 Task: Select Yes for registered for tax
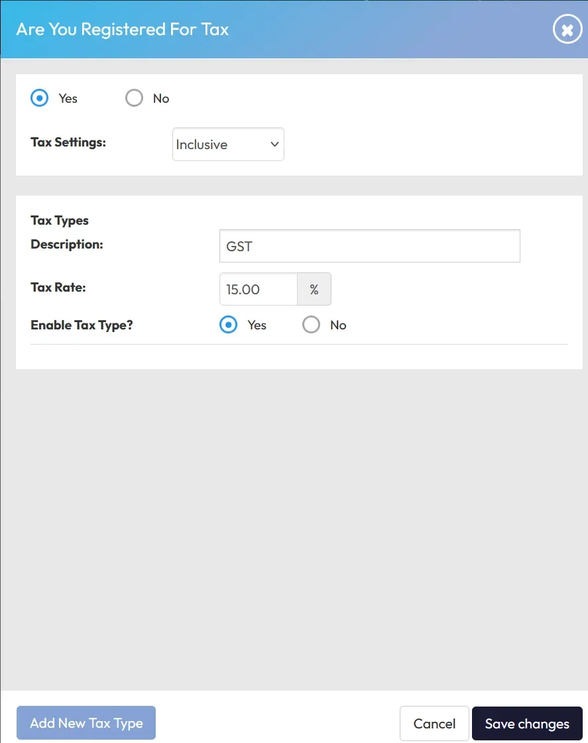tap(40, 98)
